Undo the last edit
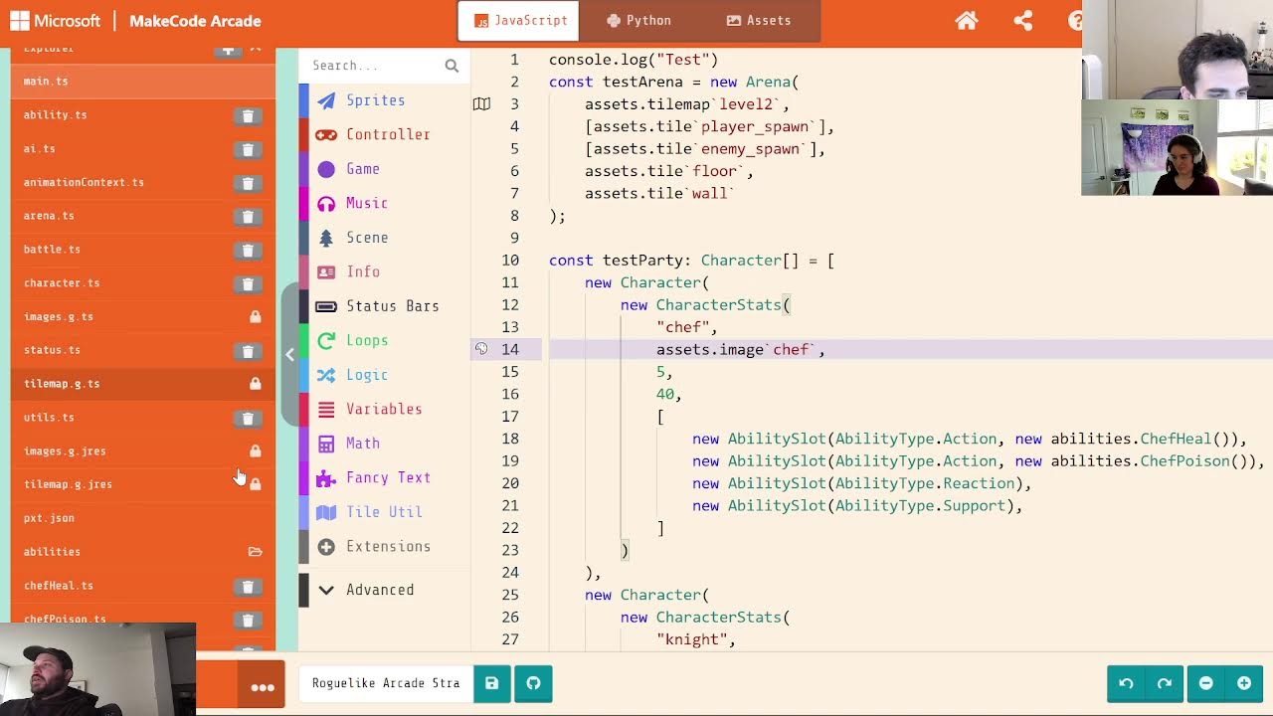The width and height of the screenshot is (1273, 716). coord(1126,683)
